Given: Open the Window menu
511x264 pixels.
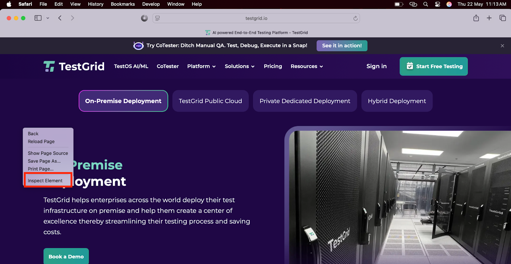Looking at the screenshot, I should click(x=176, y=4).
